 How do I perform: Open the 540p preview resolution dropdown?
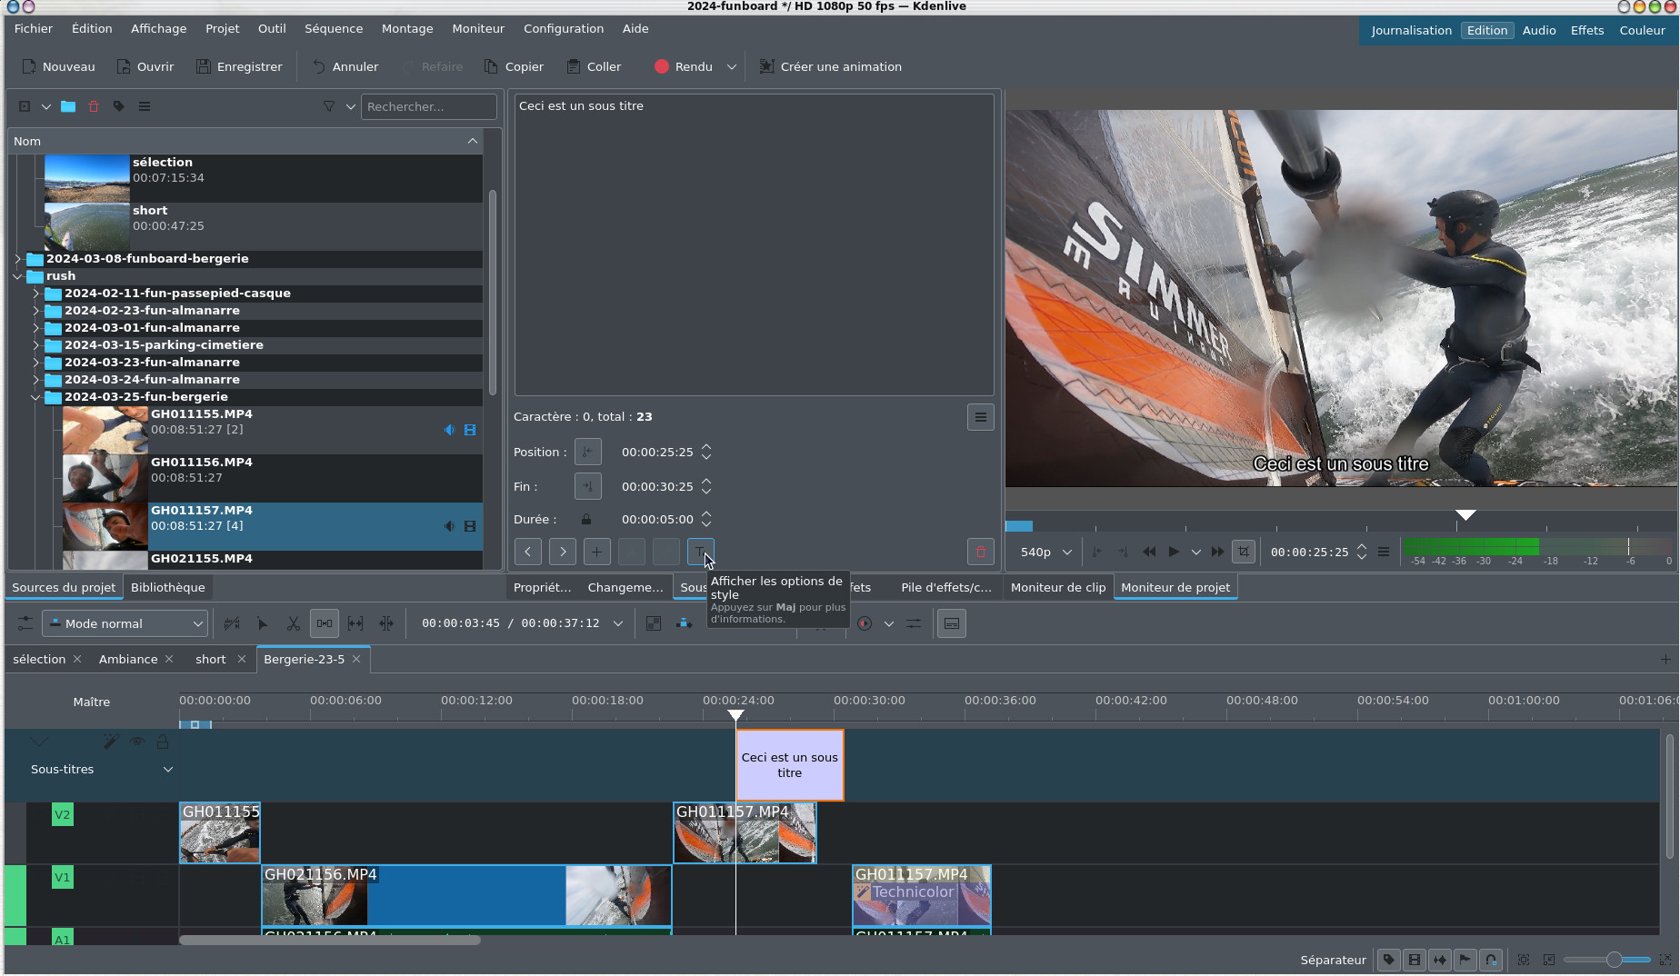coord(1046,552)
